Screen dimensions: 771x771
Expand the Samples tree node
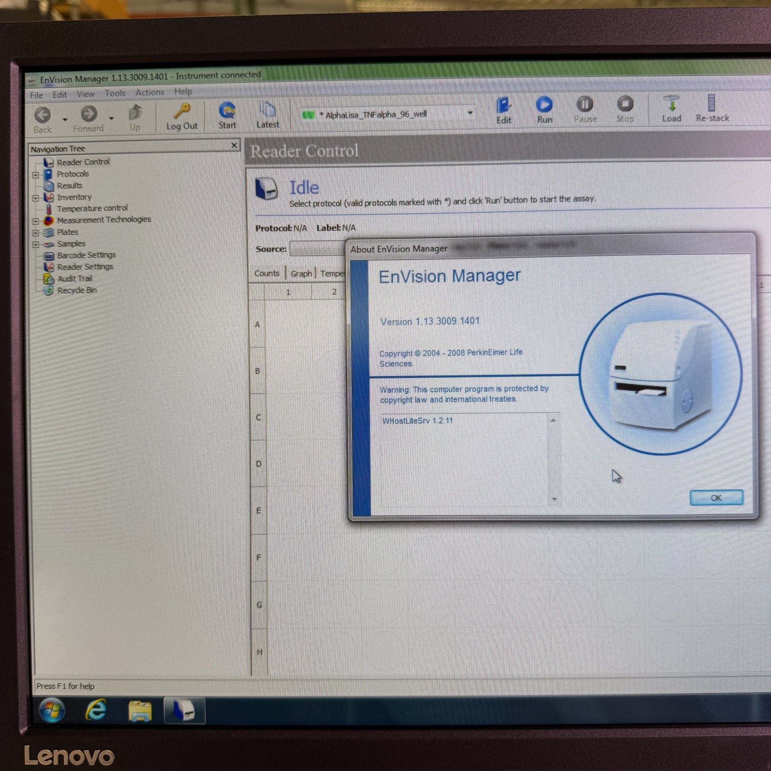tap(36, 244)
